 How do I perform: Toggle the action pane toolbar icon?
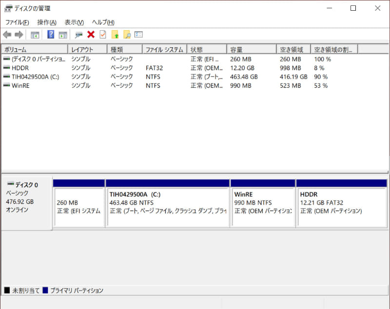tap(63, 35)
